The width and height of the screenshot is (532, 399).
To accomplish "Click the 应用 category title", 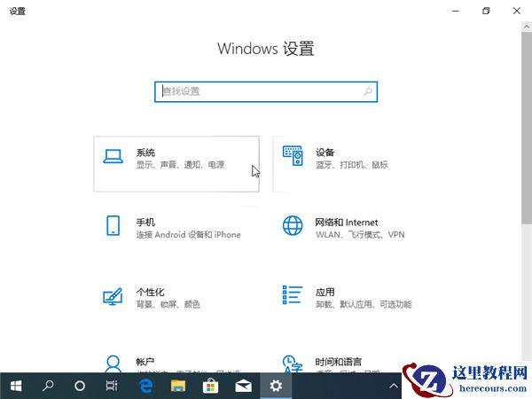I will pos(325,292).
